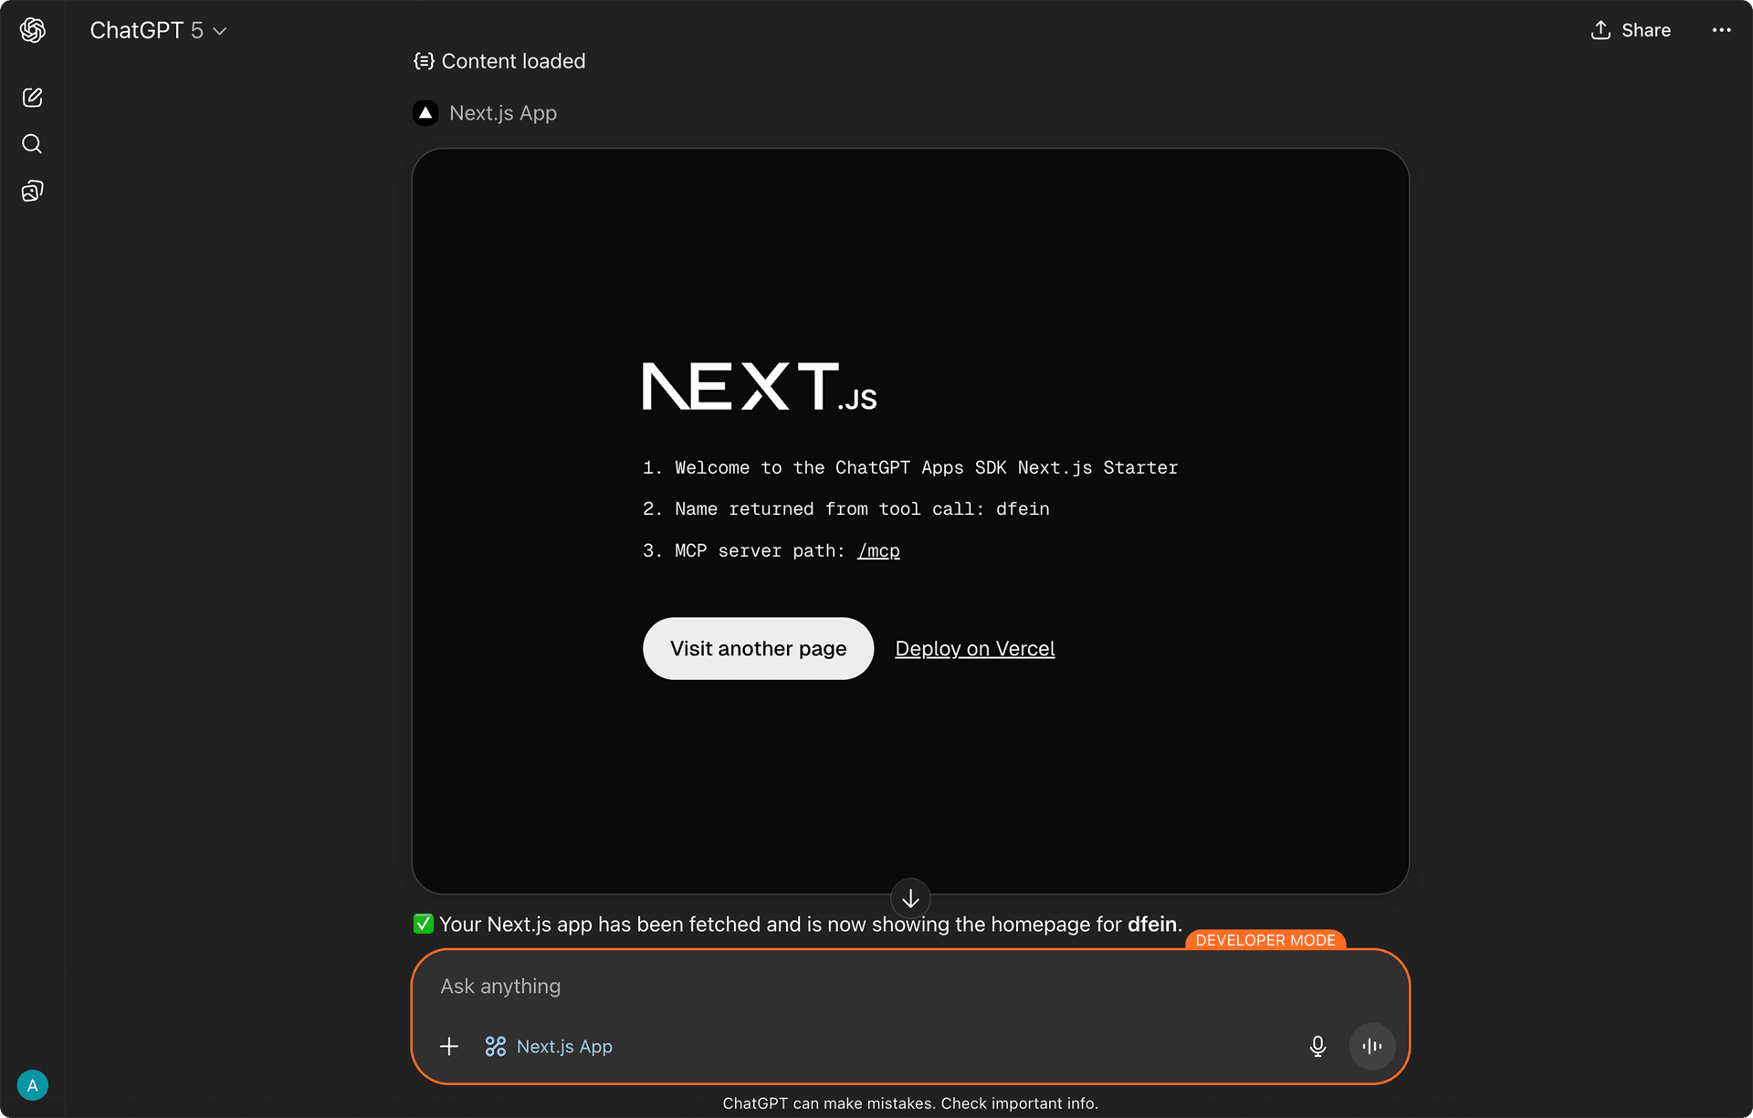The height and width of the screenshot is (1118, 1753).
Task: Jump to latest message with down arrow
Action: click(910, 899)
